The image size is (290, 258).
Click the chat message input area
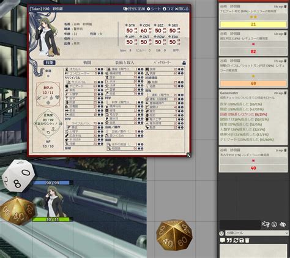coord(253,251)
